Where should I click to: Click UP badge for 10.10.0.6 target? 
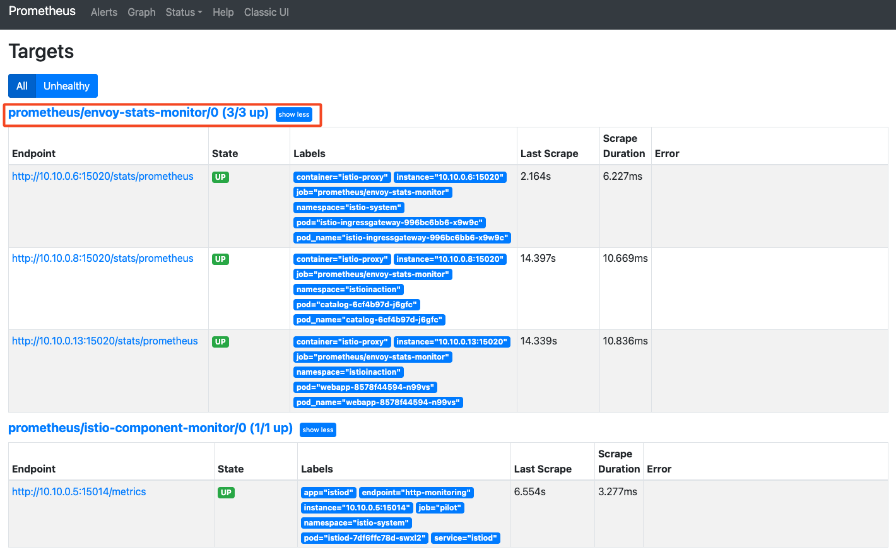(x=220, y=177)
